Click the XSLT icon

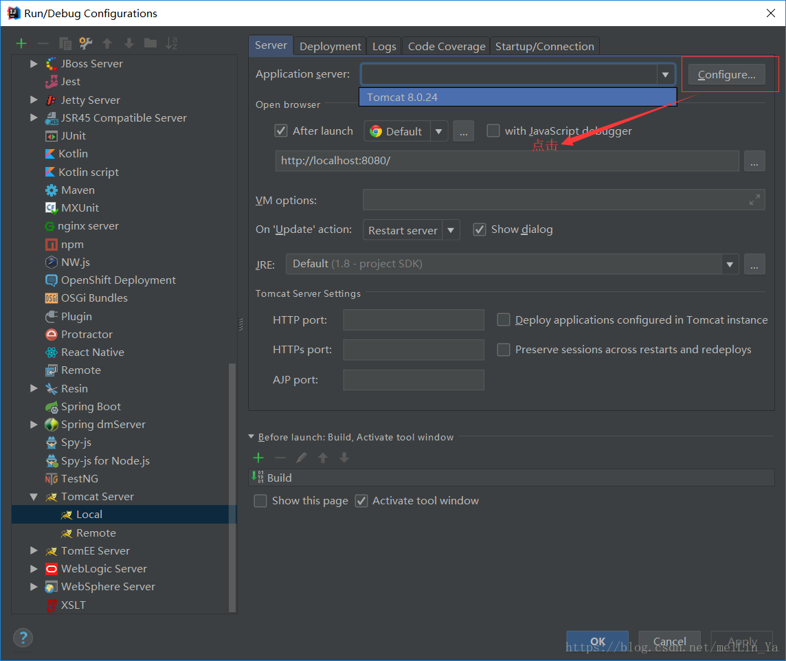coord(51,605)
